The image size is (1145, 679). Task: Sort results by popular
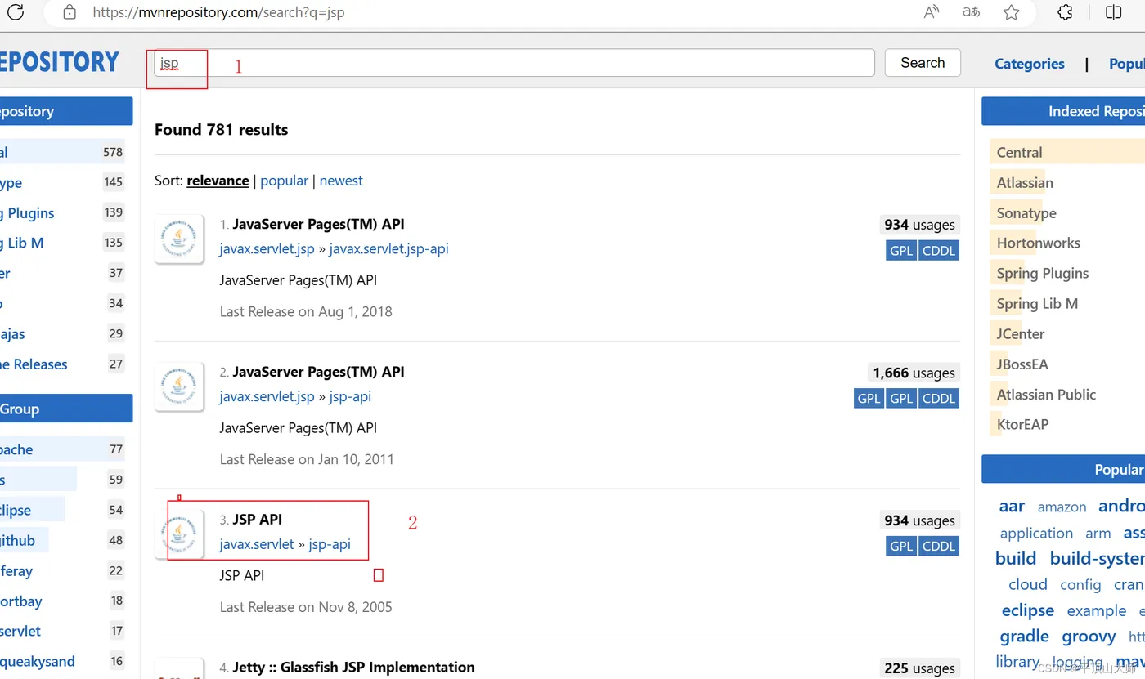point(284,181)
